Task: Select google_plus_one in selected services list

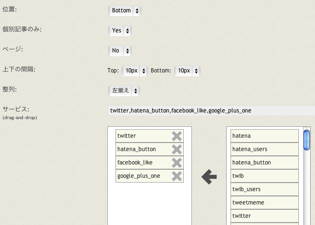Action: (x=149, y=176)
